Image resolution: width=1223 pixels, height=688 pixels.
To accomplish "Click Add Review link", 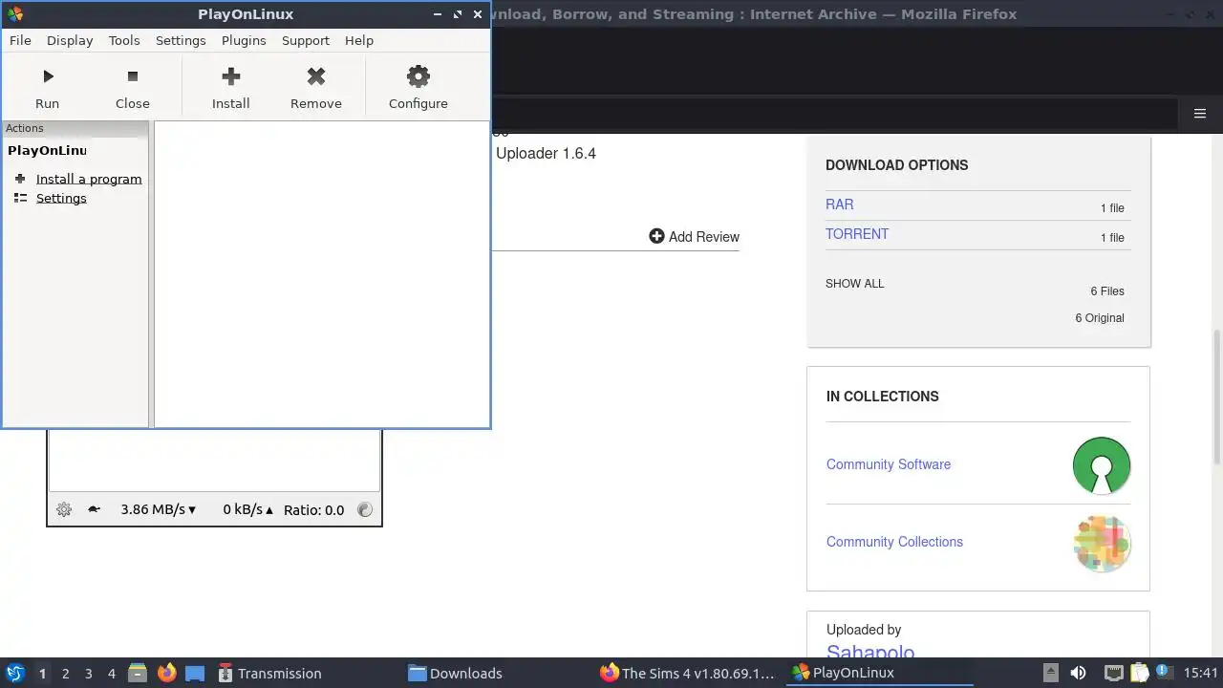I will coord(704,237).
